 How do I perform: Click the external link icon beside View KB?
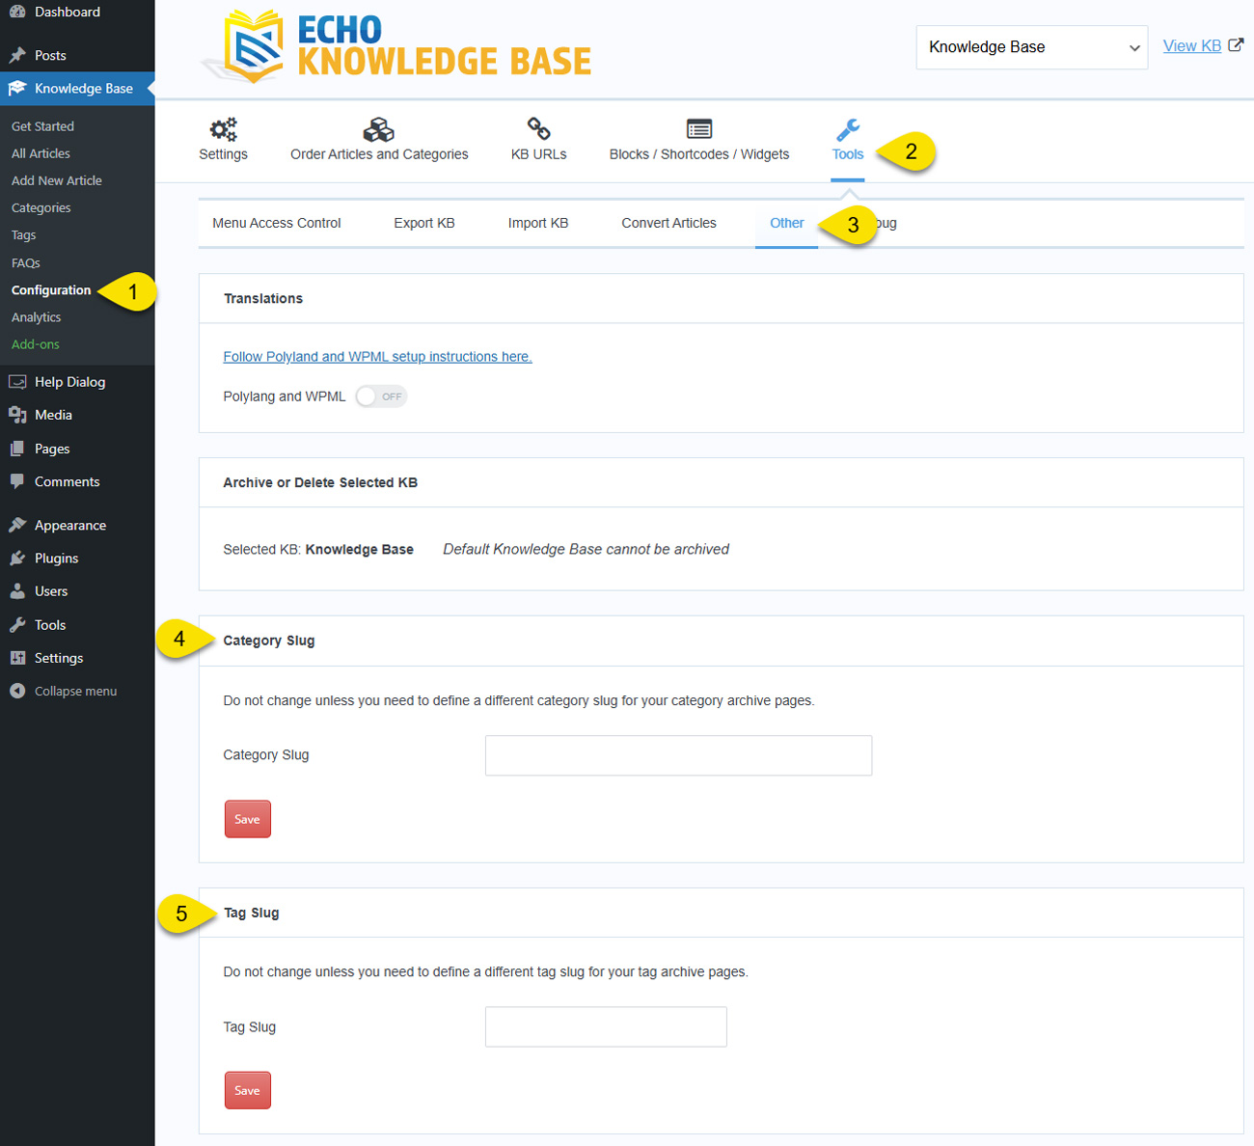(x=1236, y=44)
